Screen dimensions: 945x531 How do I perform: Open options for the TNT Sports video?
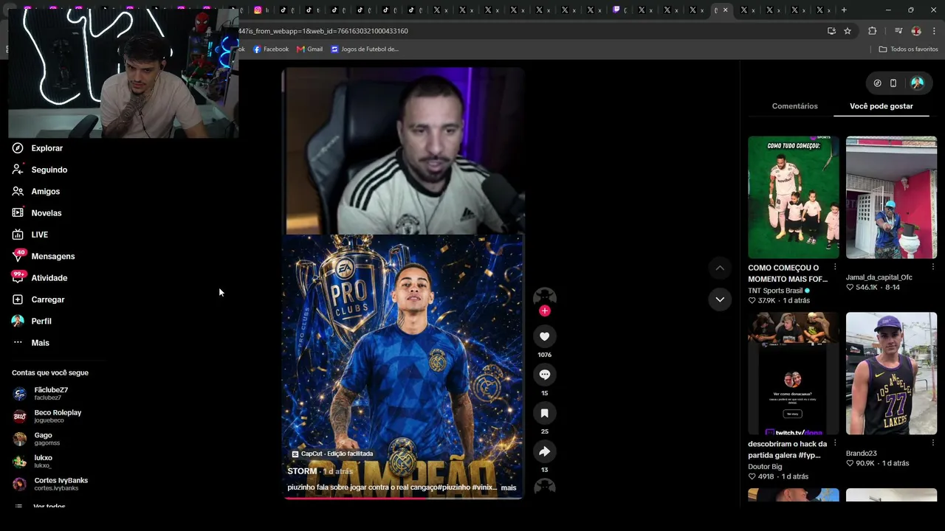click(835, 267)
